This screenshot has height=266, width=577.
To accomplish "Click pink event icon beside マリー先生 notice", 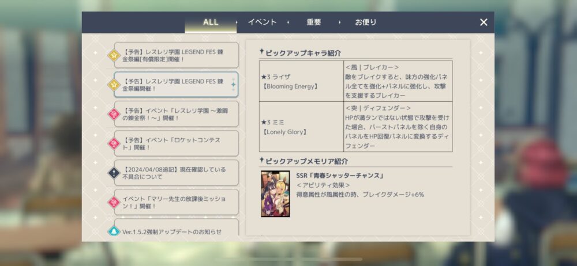I will pos(114,203).
